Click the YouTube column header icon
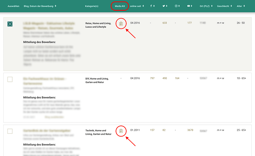This screenshot has height=156, width=255. 189,6
